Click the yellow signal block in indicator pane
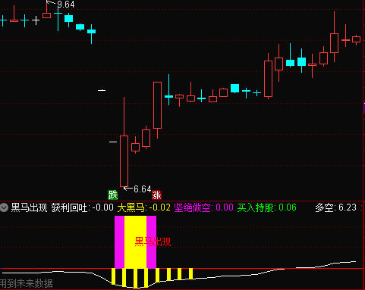Screen dimensions: 365x290 135,242
